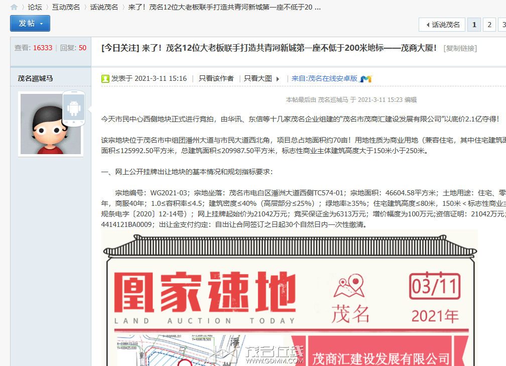Open the 来自:茂名在线安卓版 link
Image resolution: width=506 pixels, height=366 pixels.
tap(324, 78)
